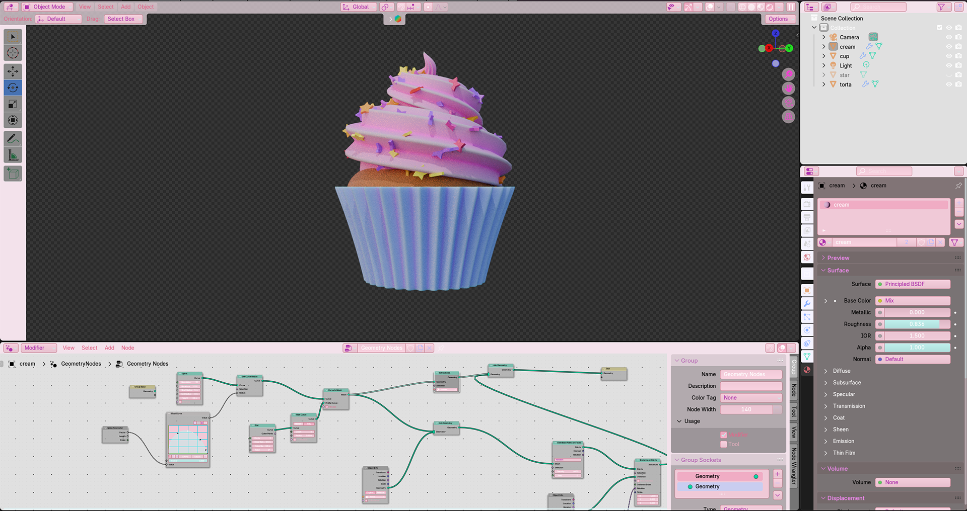967x511 pixels.
Task: Pin the cream properties context
Action: (x=958, y=186)
